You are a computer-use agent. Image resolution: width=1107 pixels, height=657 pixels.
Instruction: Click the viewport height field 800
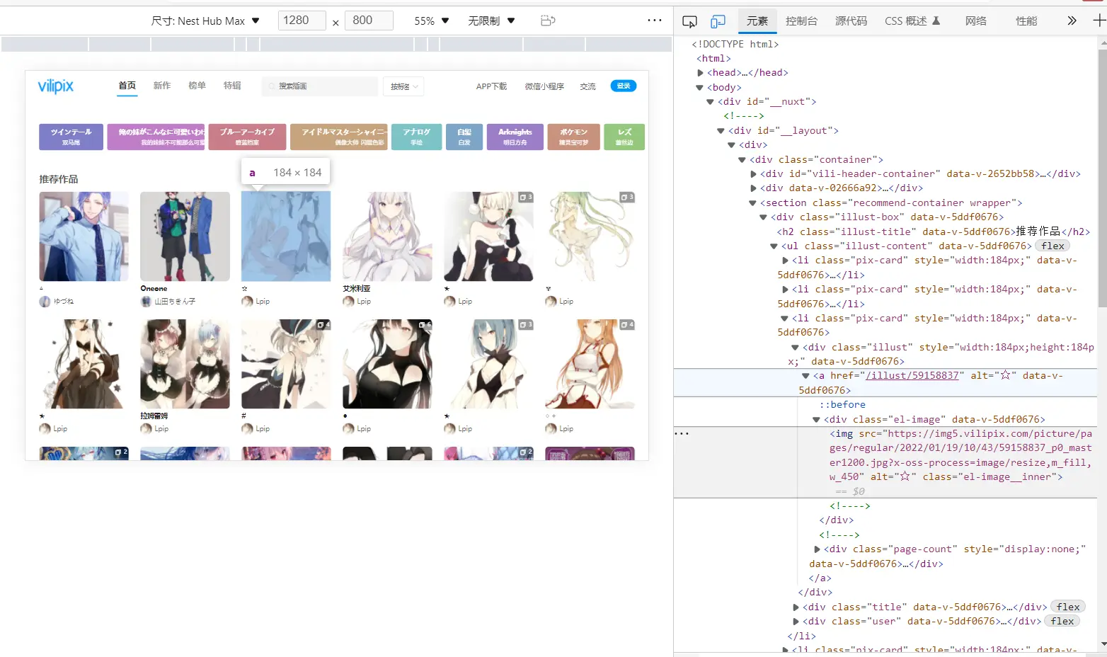(x=369, y=21)
